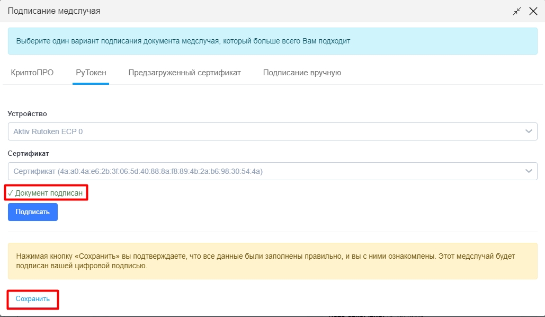Open the Предзагруженный сертификат tab

(184, 73)
